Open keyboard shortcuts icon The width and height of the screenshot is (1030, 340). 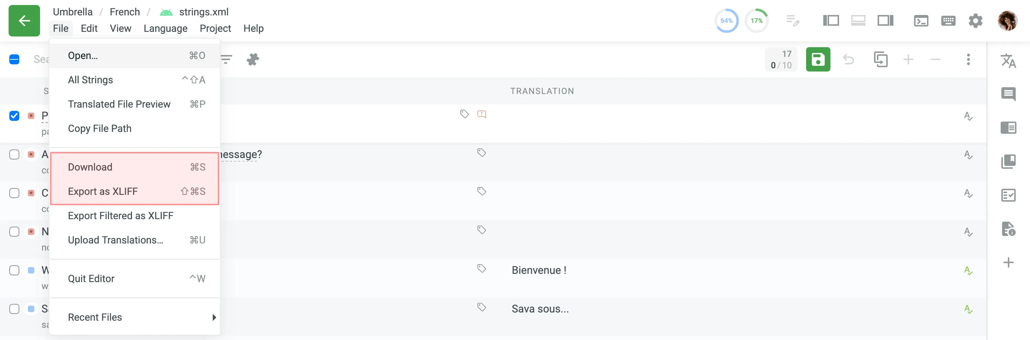tap(948, 21)
